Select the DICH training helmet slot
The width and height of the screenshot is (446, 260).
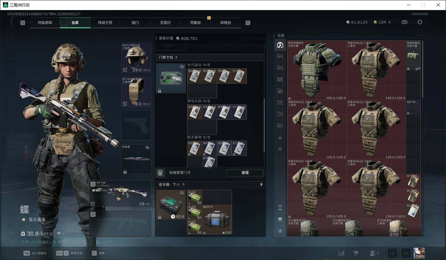tap(136, 58)
